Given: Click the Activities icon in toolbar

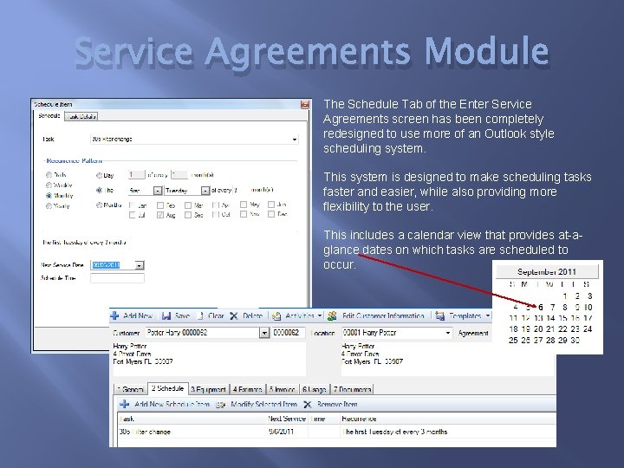Looking at the screenshot, I should click(x=276, y=316).
